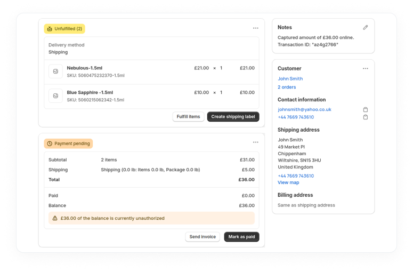Copy the customer email address

366,109
